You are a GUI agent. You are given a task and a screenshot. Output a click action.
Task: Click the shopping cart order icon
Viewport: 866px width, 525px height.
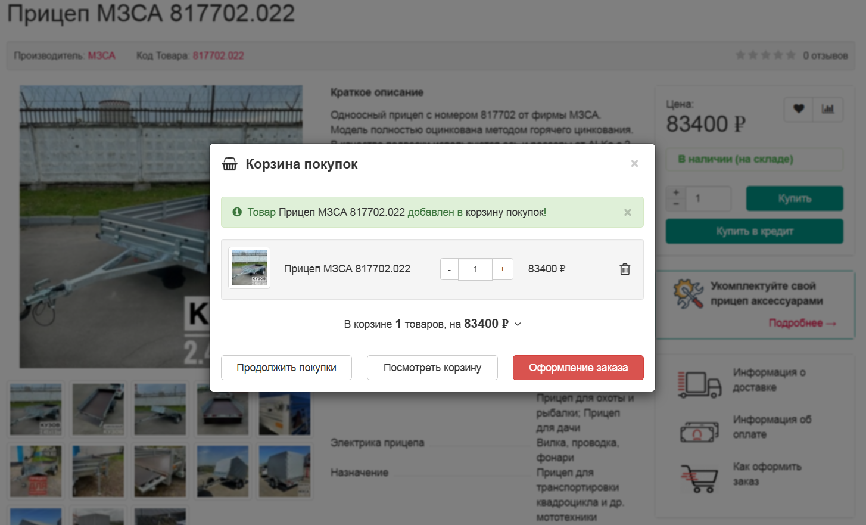[x=699, y=479]
